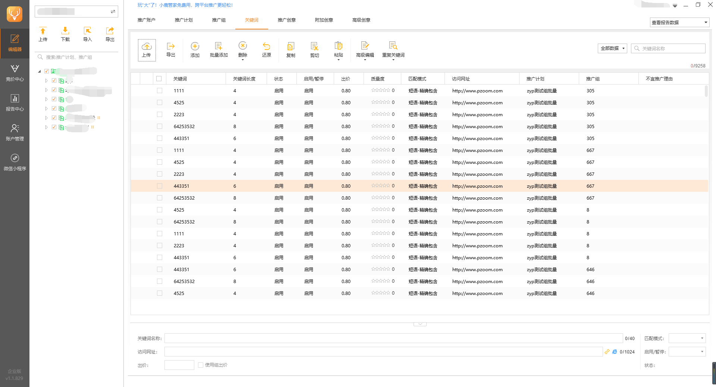
Task: Open 账户管理 account management
Action: [x=15, y=133]
